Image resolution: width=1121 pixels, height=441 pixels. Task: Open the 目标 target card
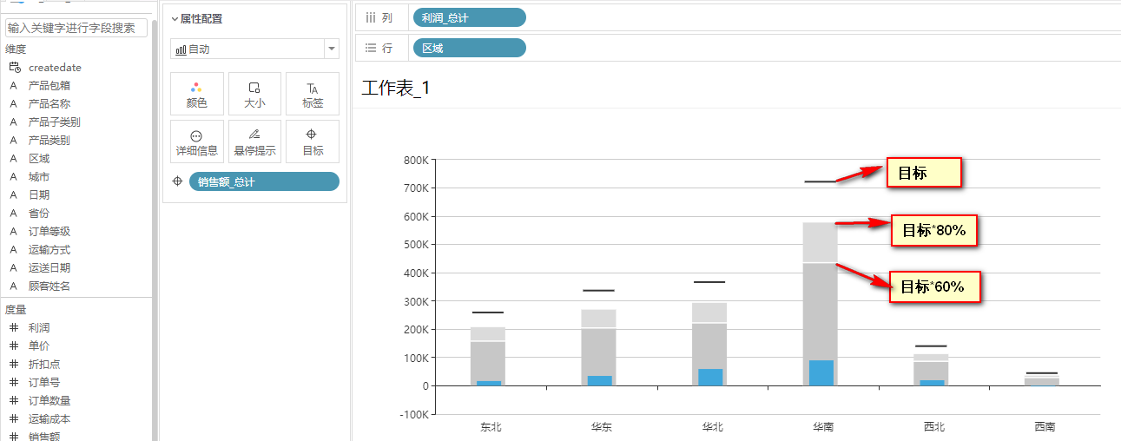click(313, 142)
